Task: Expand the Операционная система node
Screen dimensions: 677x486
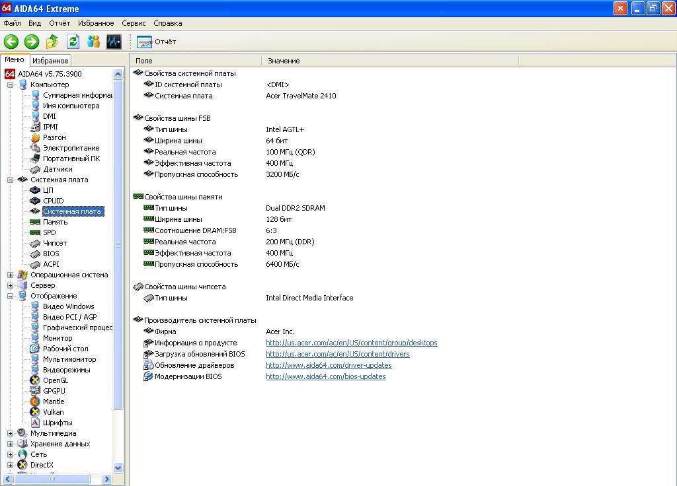Action: pos(10,275)
